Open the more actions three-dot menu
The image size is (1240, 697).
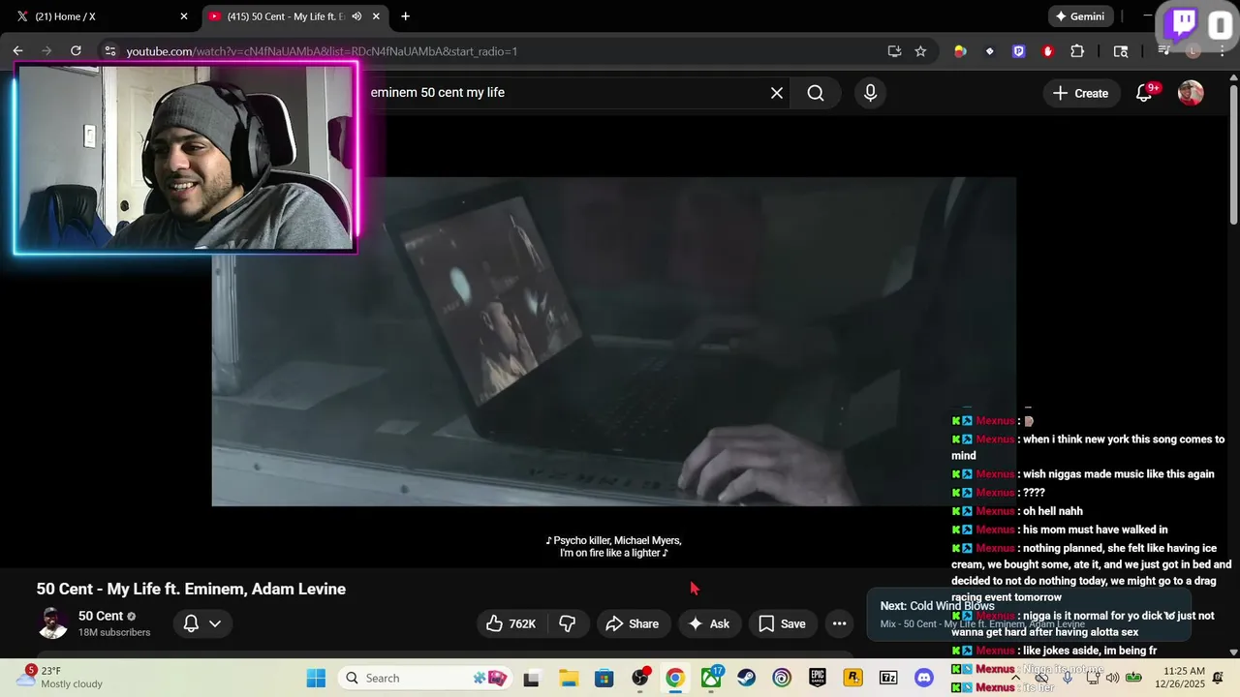840,623
